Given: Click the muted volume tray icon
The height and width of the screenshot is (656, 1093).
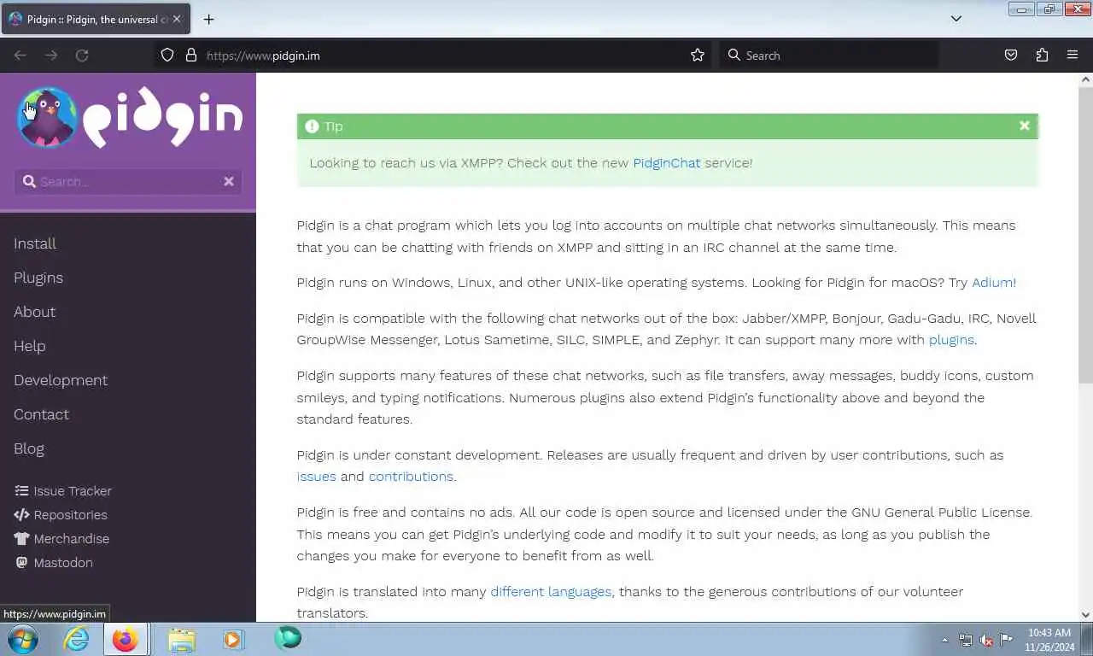Looking at the screenshot, I should coord(986,640).
